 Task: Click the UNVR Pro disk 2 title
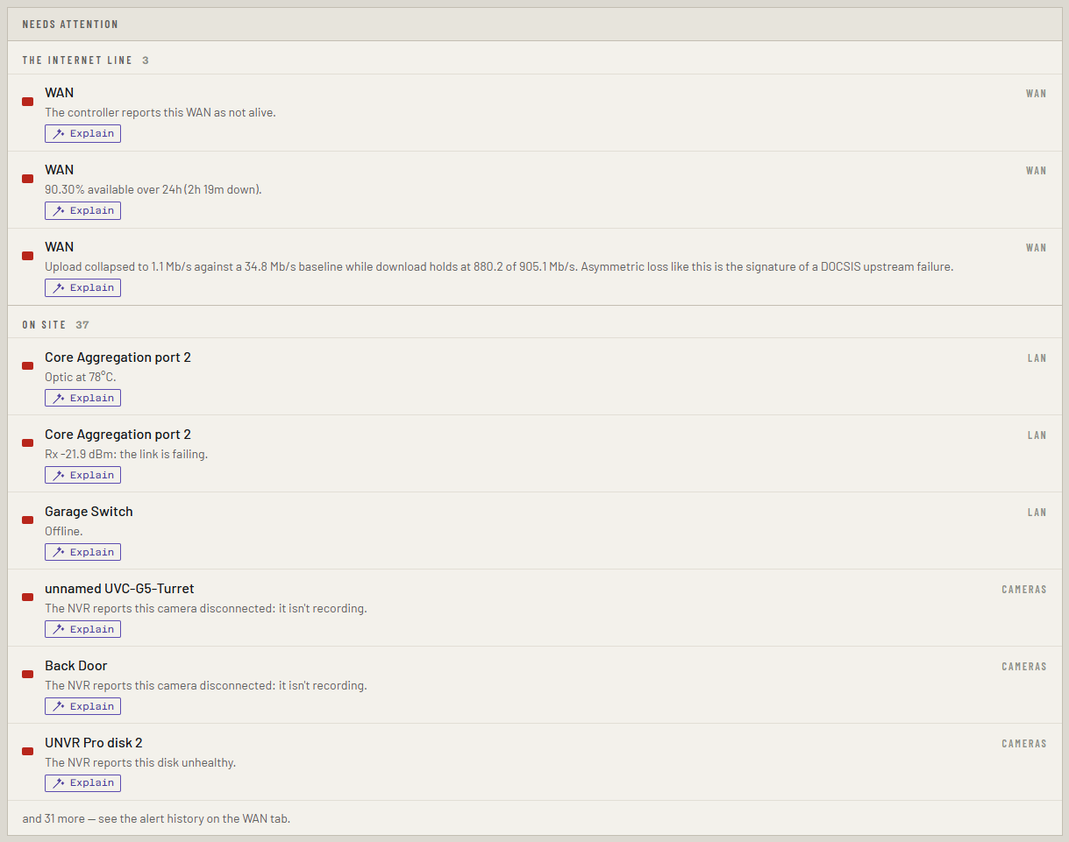(94, 743)
